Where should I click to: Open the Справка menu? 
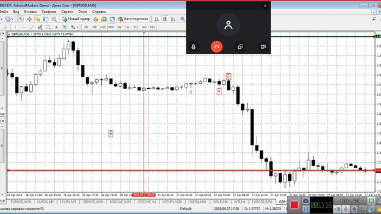pos(99,12)
